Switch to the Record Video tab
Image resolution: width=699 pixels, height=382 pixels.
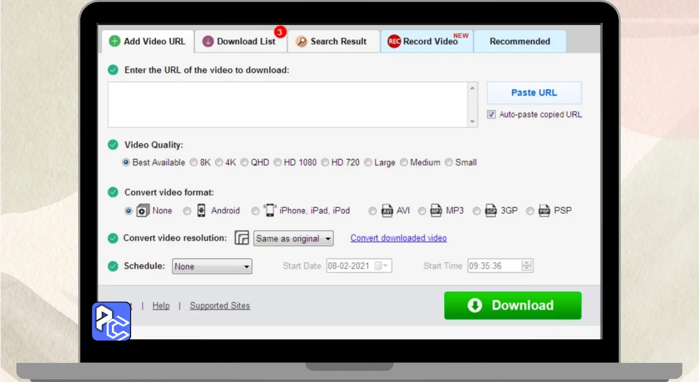click(x=427, y=41)
